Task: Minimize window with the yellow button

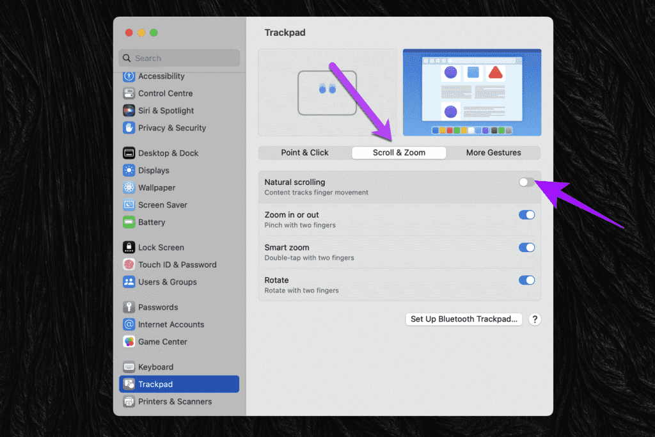Action: (x=141, y=33)
